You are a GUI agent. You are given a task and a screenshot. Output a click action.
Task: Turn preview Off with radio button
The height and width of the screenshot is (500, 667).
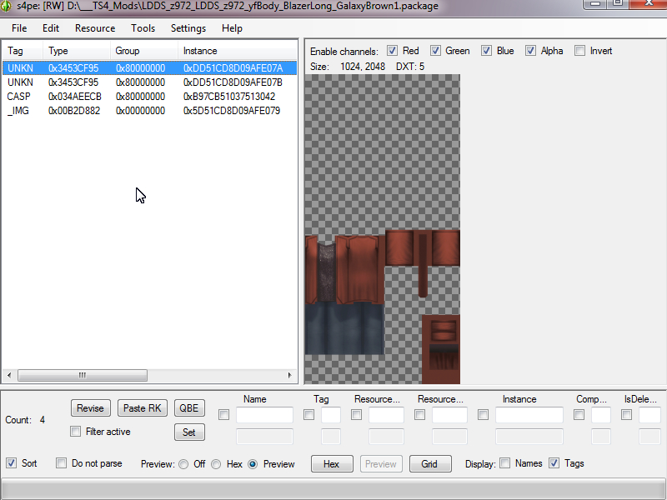pos(183,464)
